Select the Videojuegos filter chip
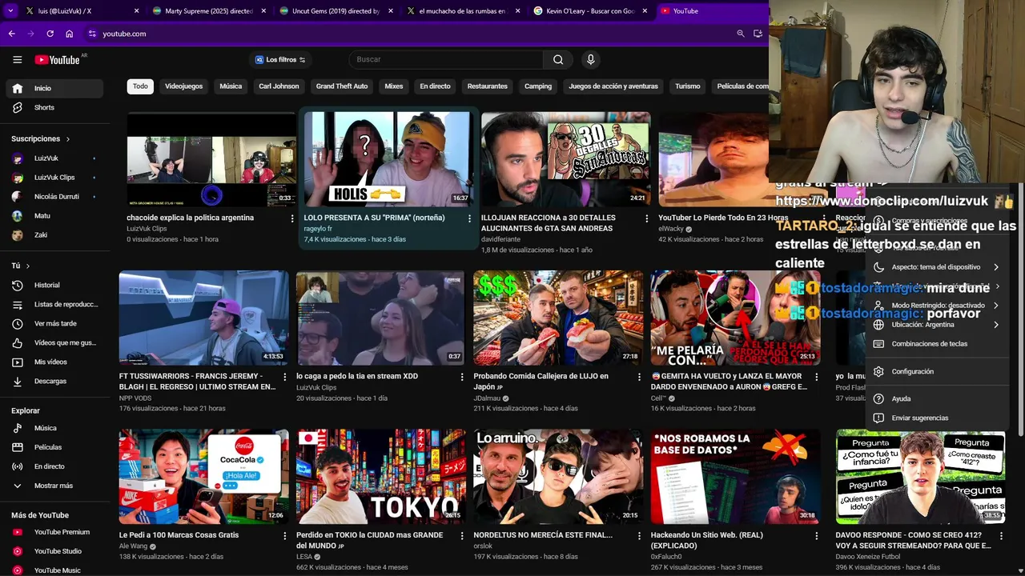The image size is (1025, 576). click(x=184, y=86)
